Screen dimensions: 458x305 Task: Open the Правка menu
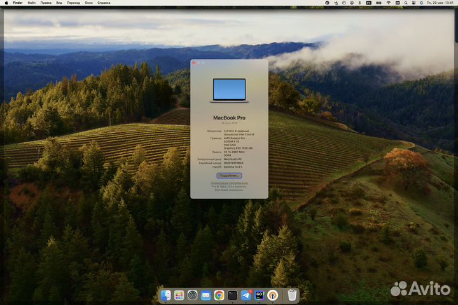point(46,3)
